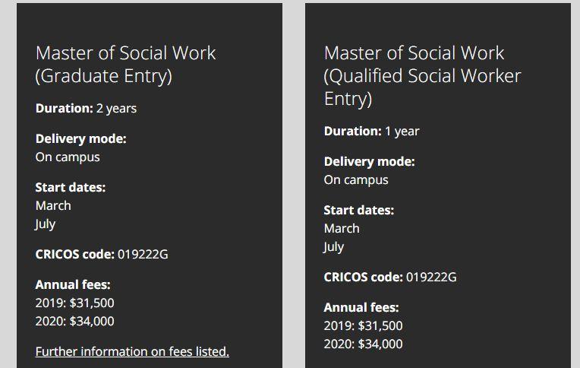The height and width of the screenshot is (368, 580).
Task: Click On campus in the Graduate Entry card
Action: pos(68,157)
